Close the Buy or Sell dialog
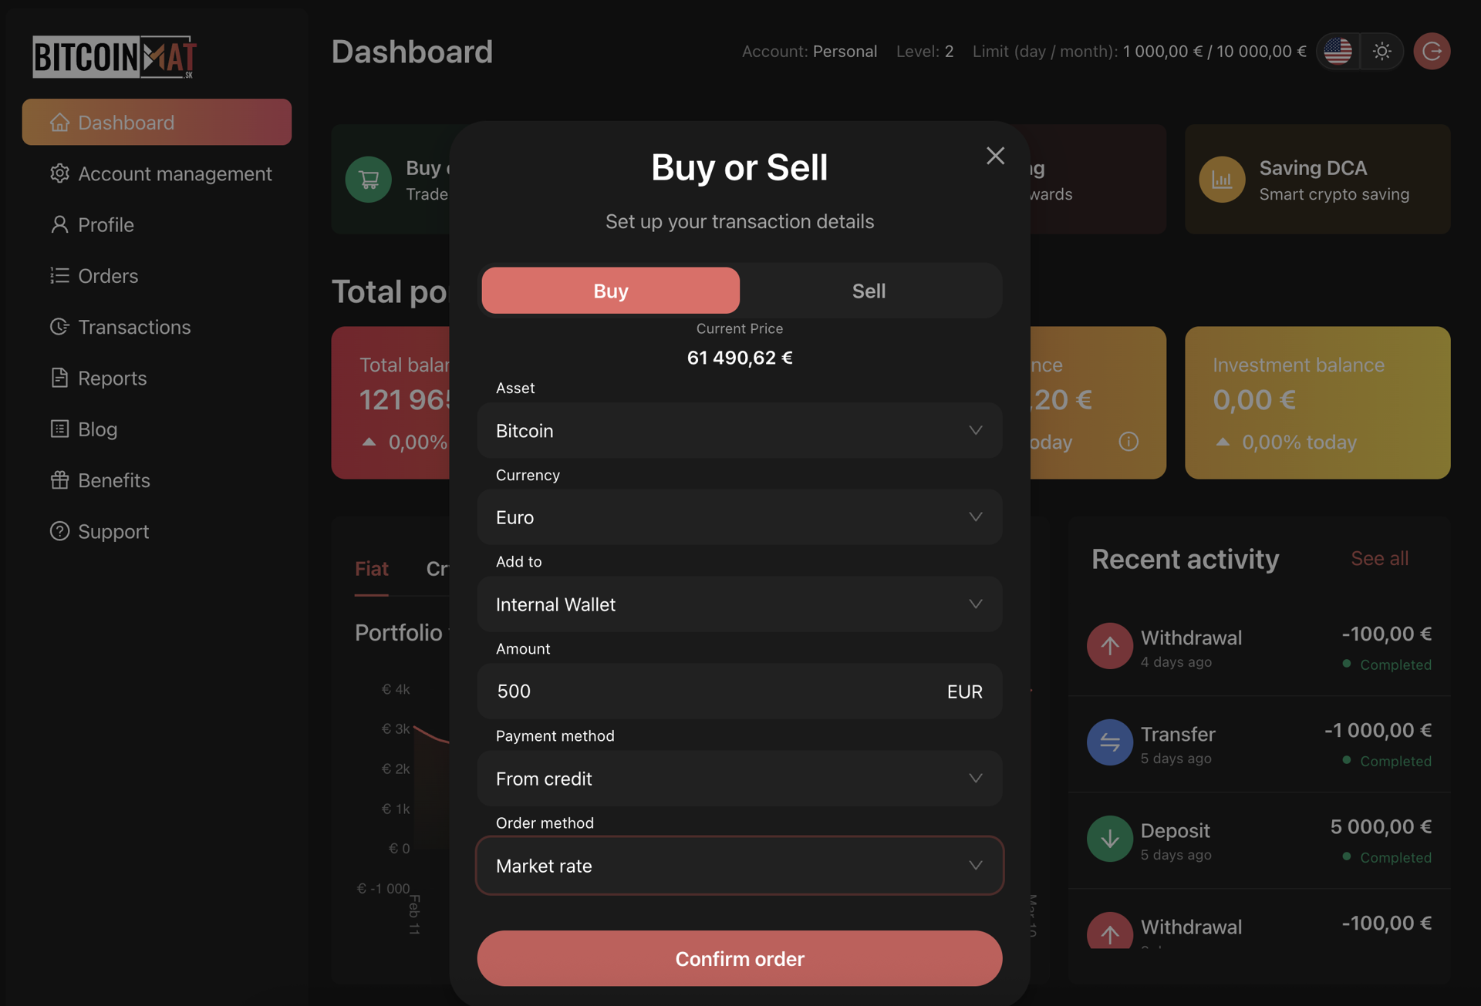 pyautogui.click(x=995, y=156)
